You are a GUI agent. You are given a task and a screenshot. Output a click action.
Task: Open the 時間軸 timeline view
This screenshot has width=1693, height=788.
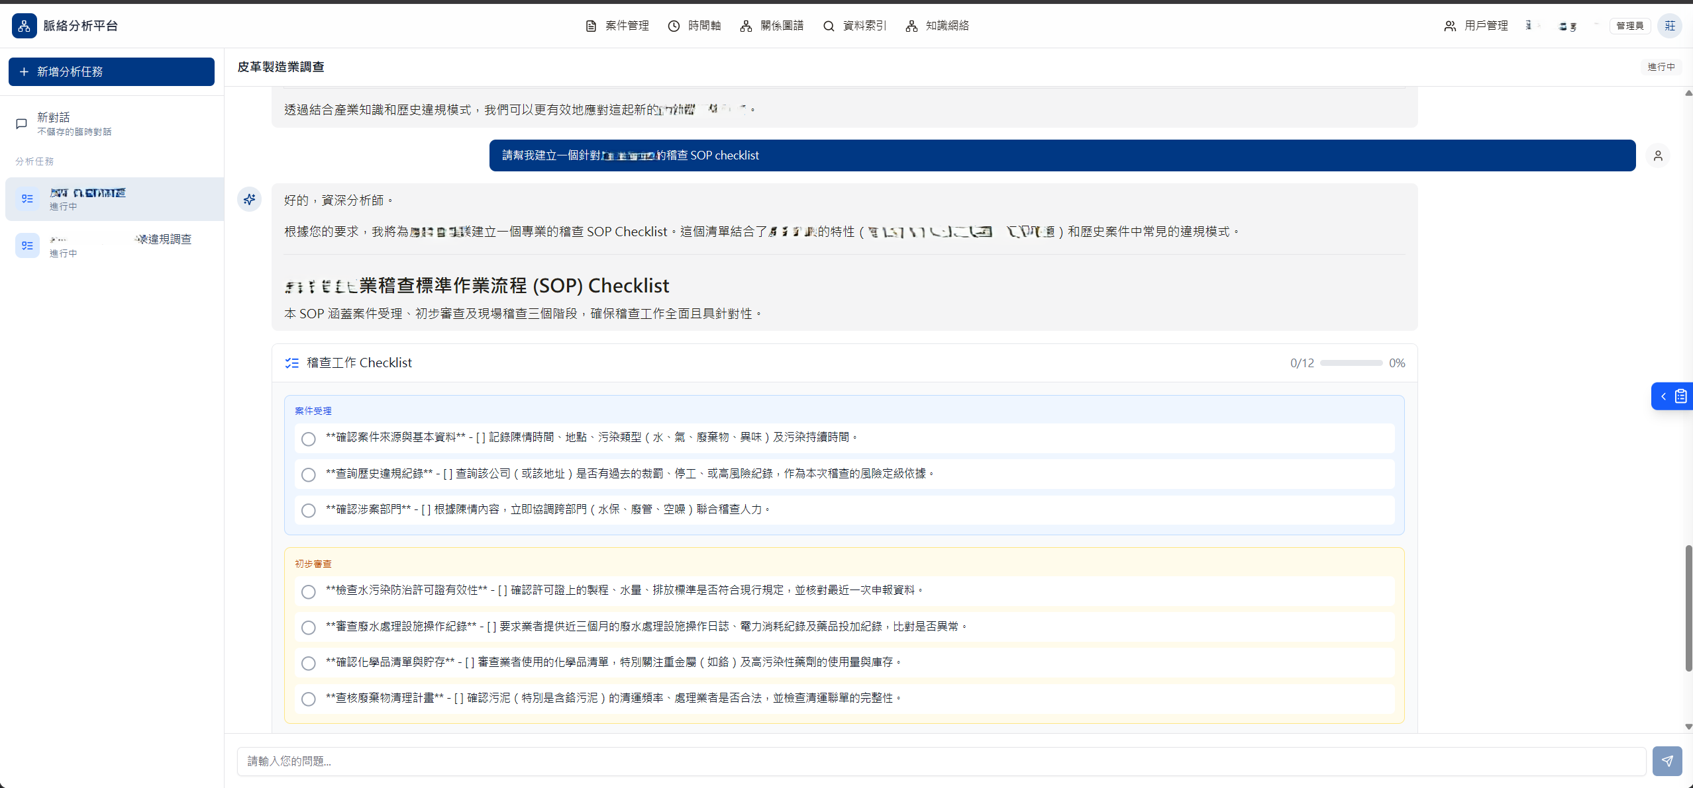695,26
